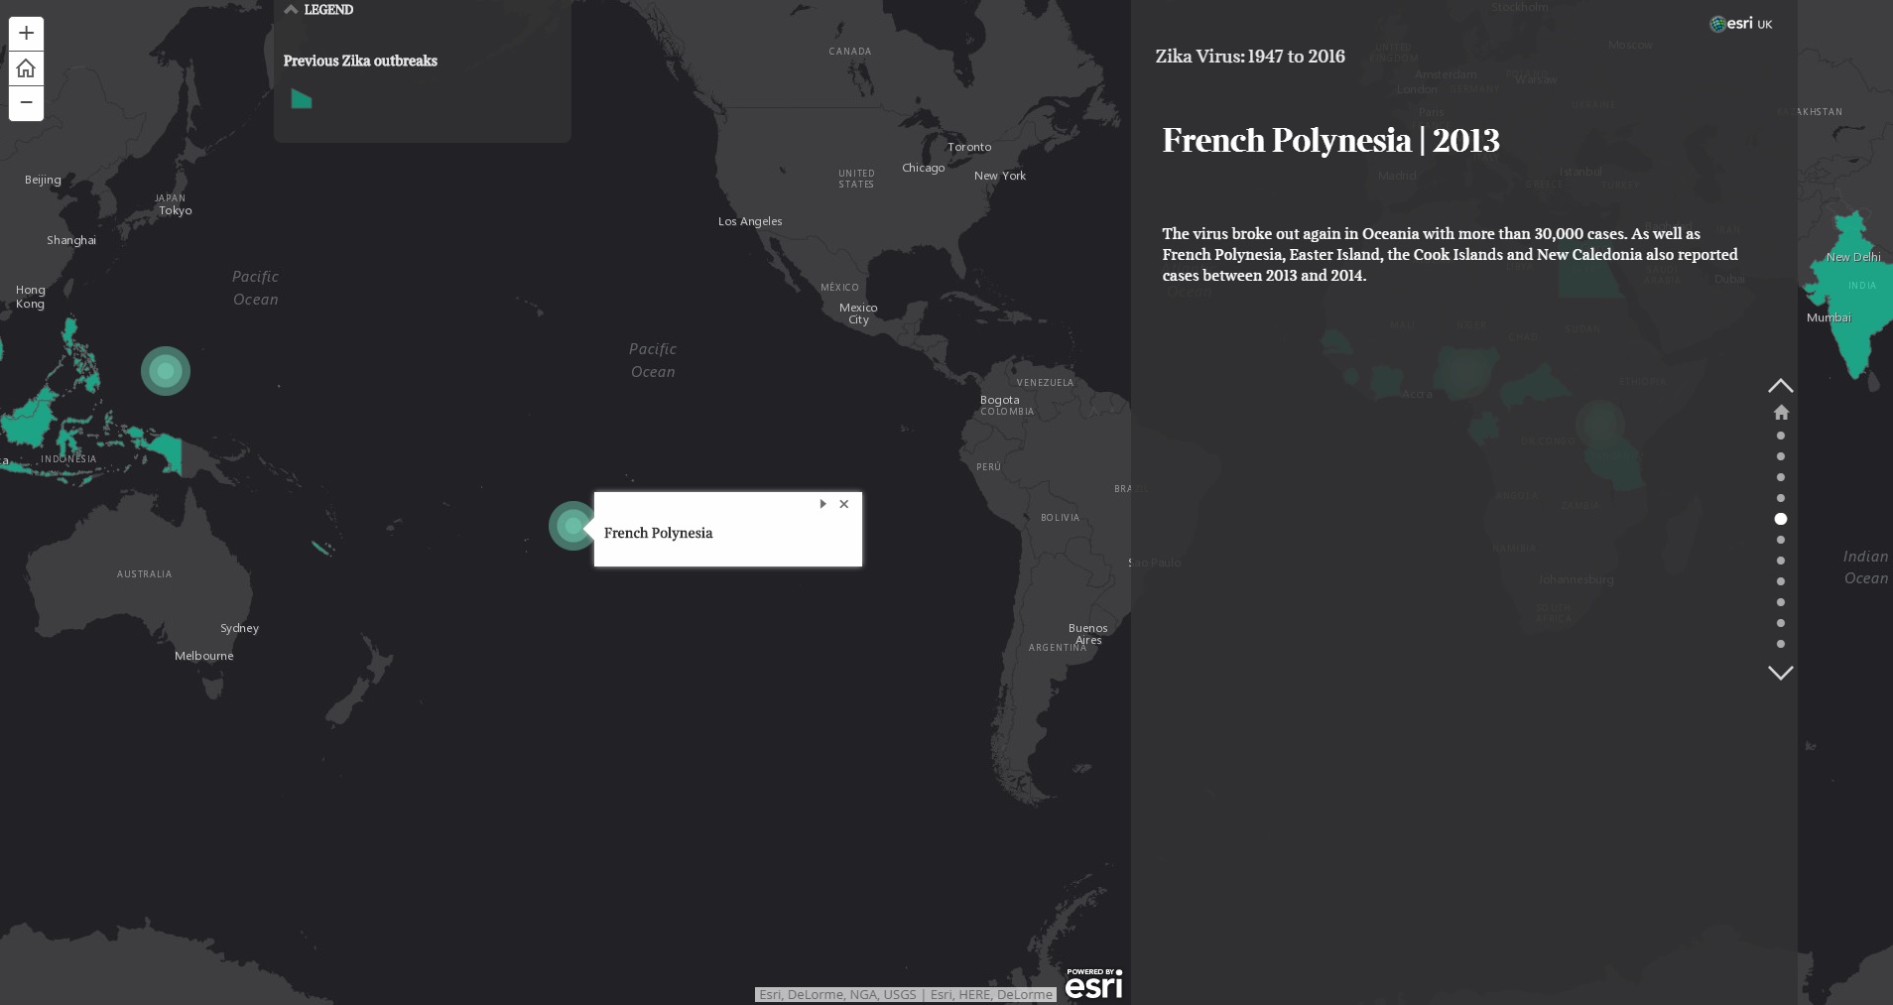
Task: Click the Previous Zika outbreaks legend swatch
Action: pos(302,98)
